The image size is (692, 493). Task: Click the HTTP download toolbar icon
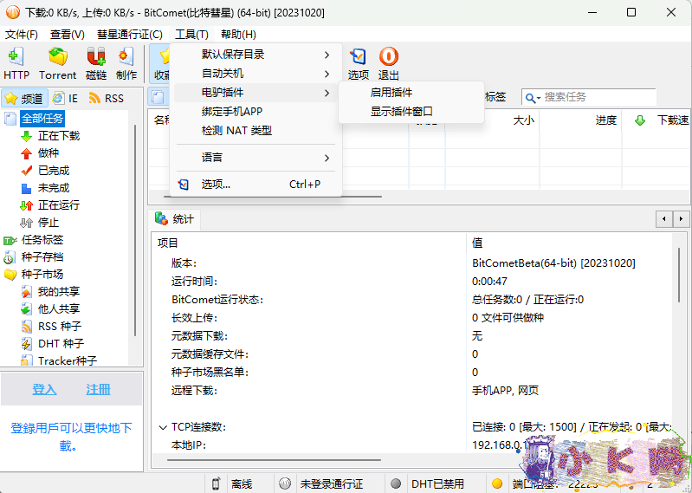click(x=16, y=64)
